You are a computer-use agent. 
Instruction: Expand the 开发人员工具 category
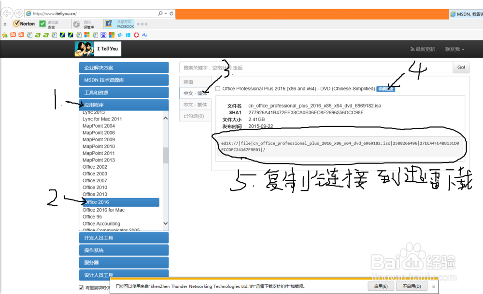click(124, 238)
